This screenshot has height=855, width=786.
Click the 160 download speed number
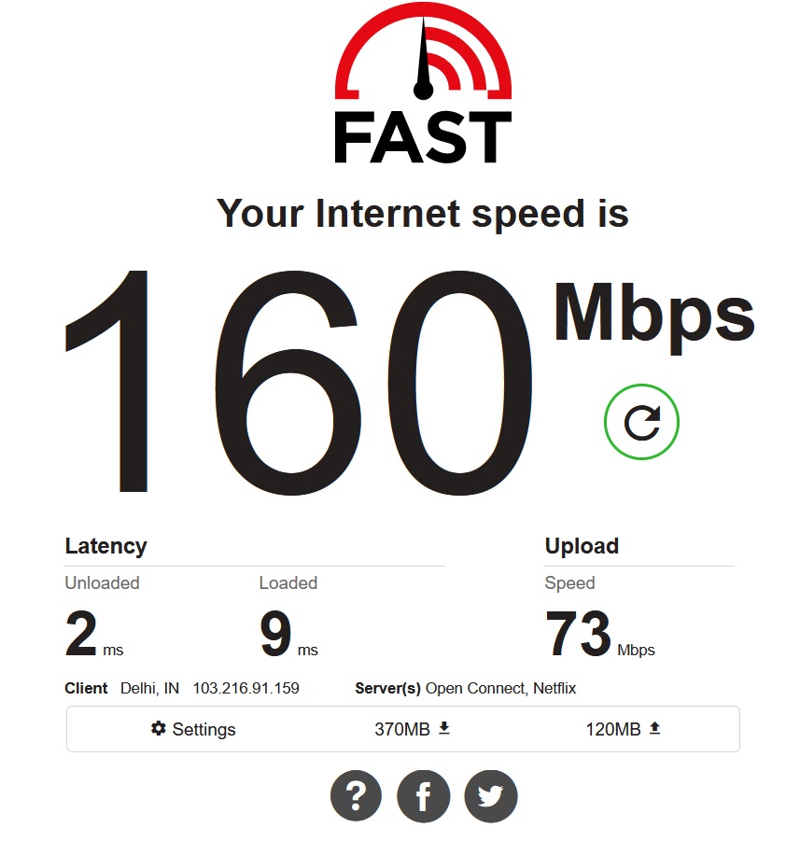(299, 383)
